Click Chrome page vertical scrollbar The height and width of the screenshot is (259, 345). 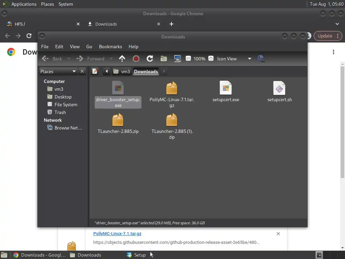342,122
